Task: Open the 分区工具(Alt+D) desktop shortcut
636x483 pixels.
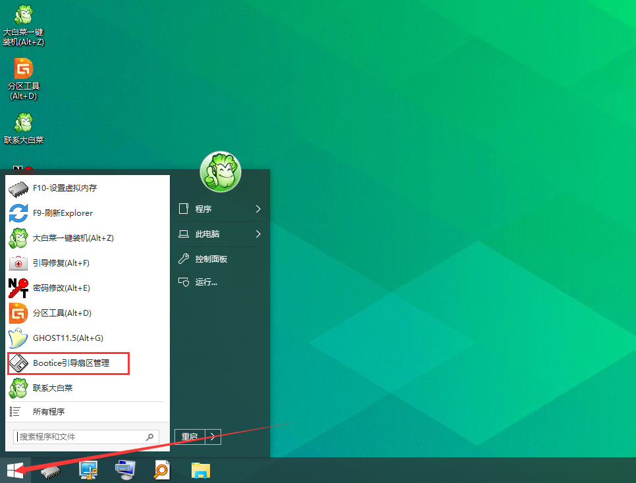Action: point(23,79)
